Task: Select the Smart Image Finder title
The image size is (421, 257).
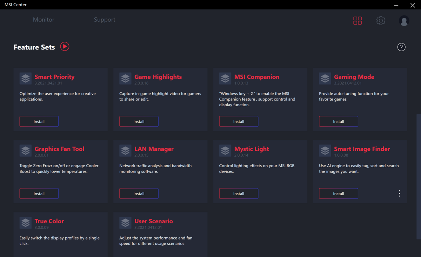Action: (x=362, y=149)
